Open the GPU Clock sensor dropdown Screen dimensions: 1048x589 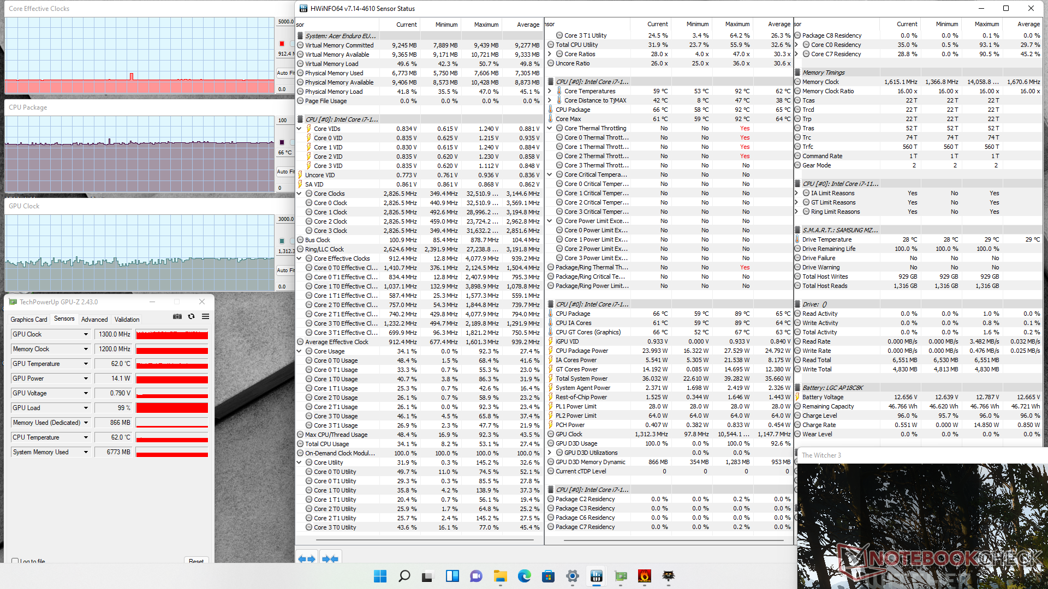(86, 334)
